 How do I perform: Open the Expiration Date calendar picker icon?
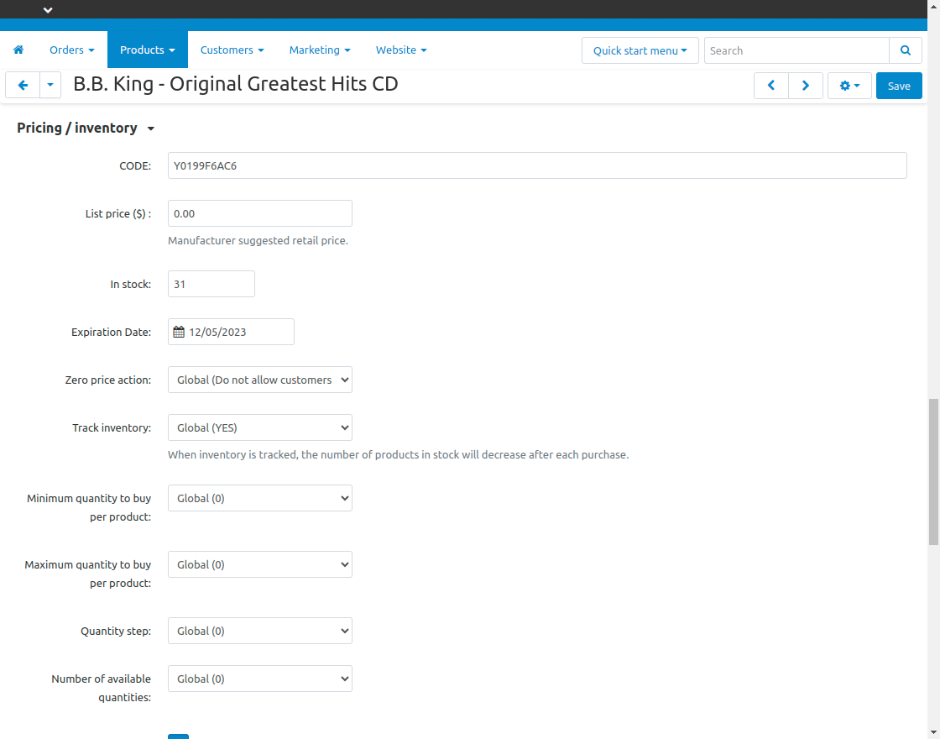(x=178, y=331)
